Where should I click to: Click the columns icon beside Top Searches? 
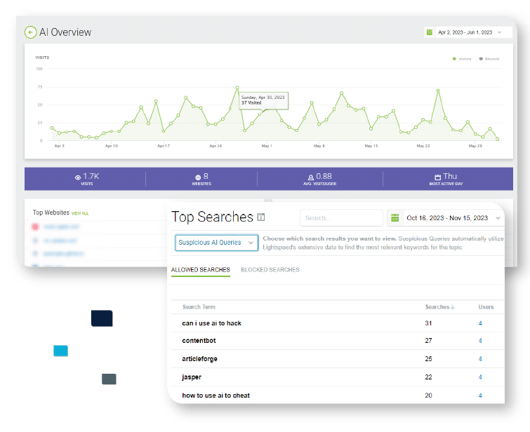pos(261,217)
